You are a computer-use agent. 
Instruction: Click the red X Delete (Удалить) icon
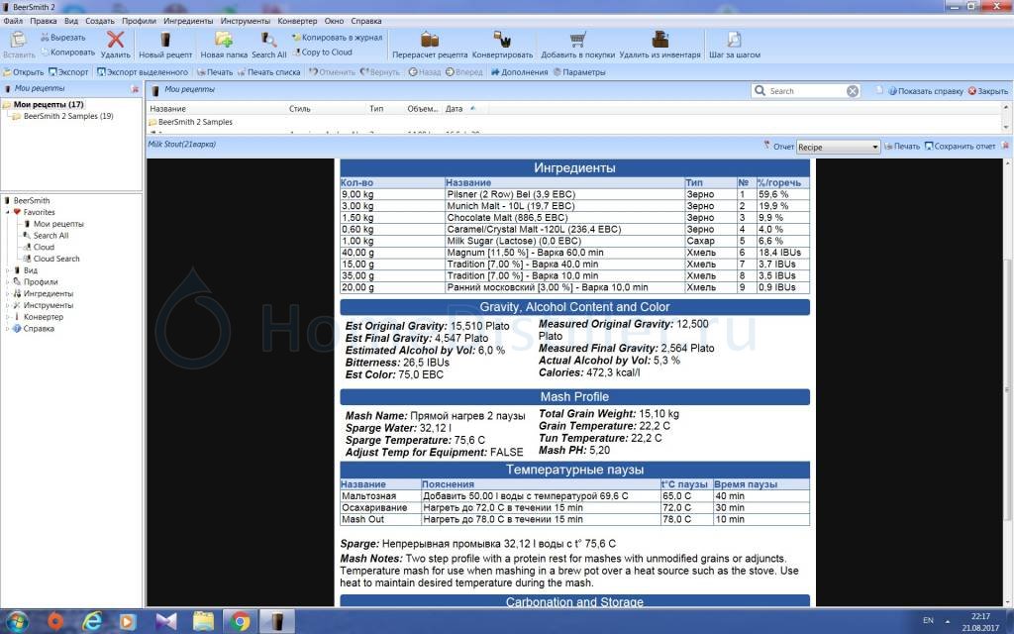tap(116, 45)
